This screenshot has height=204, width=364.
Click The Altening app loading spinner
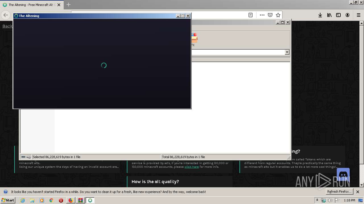tap(104, 65)
